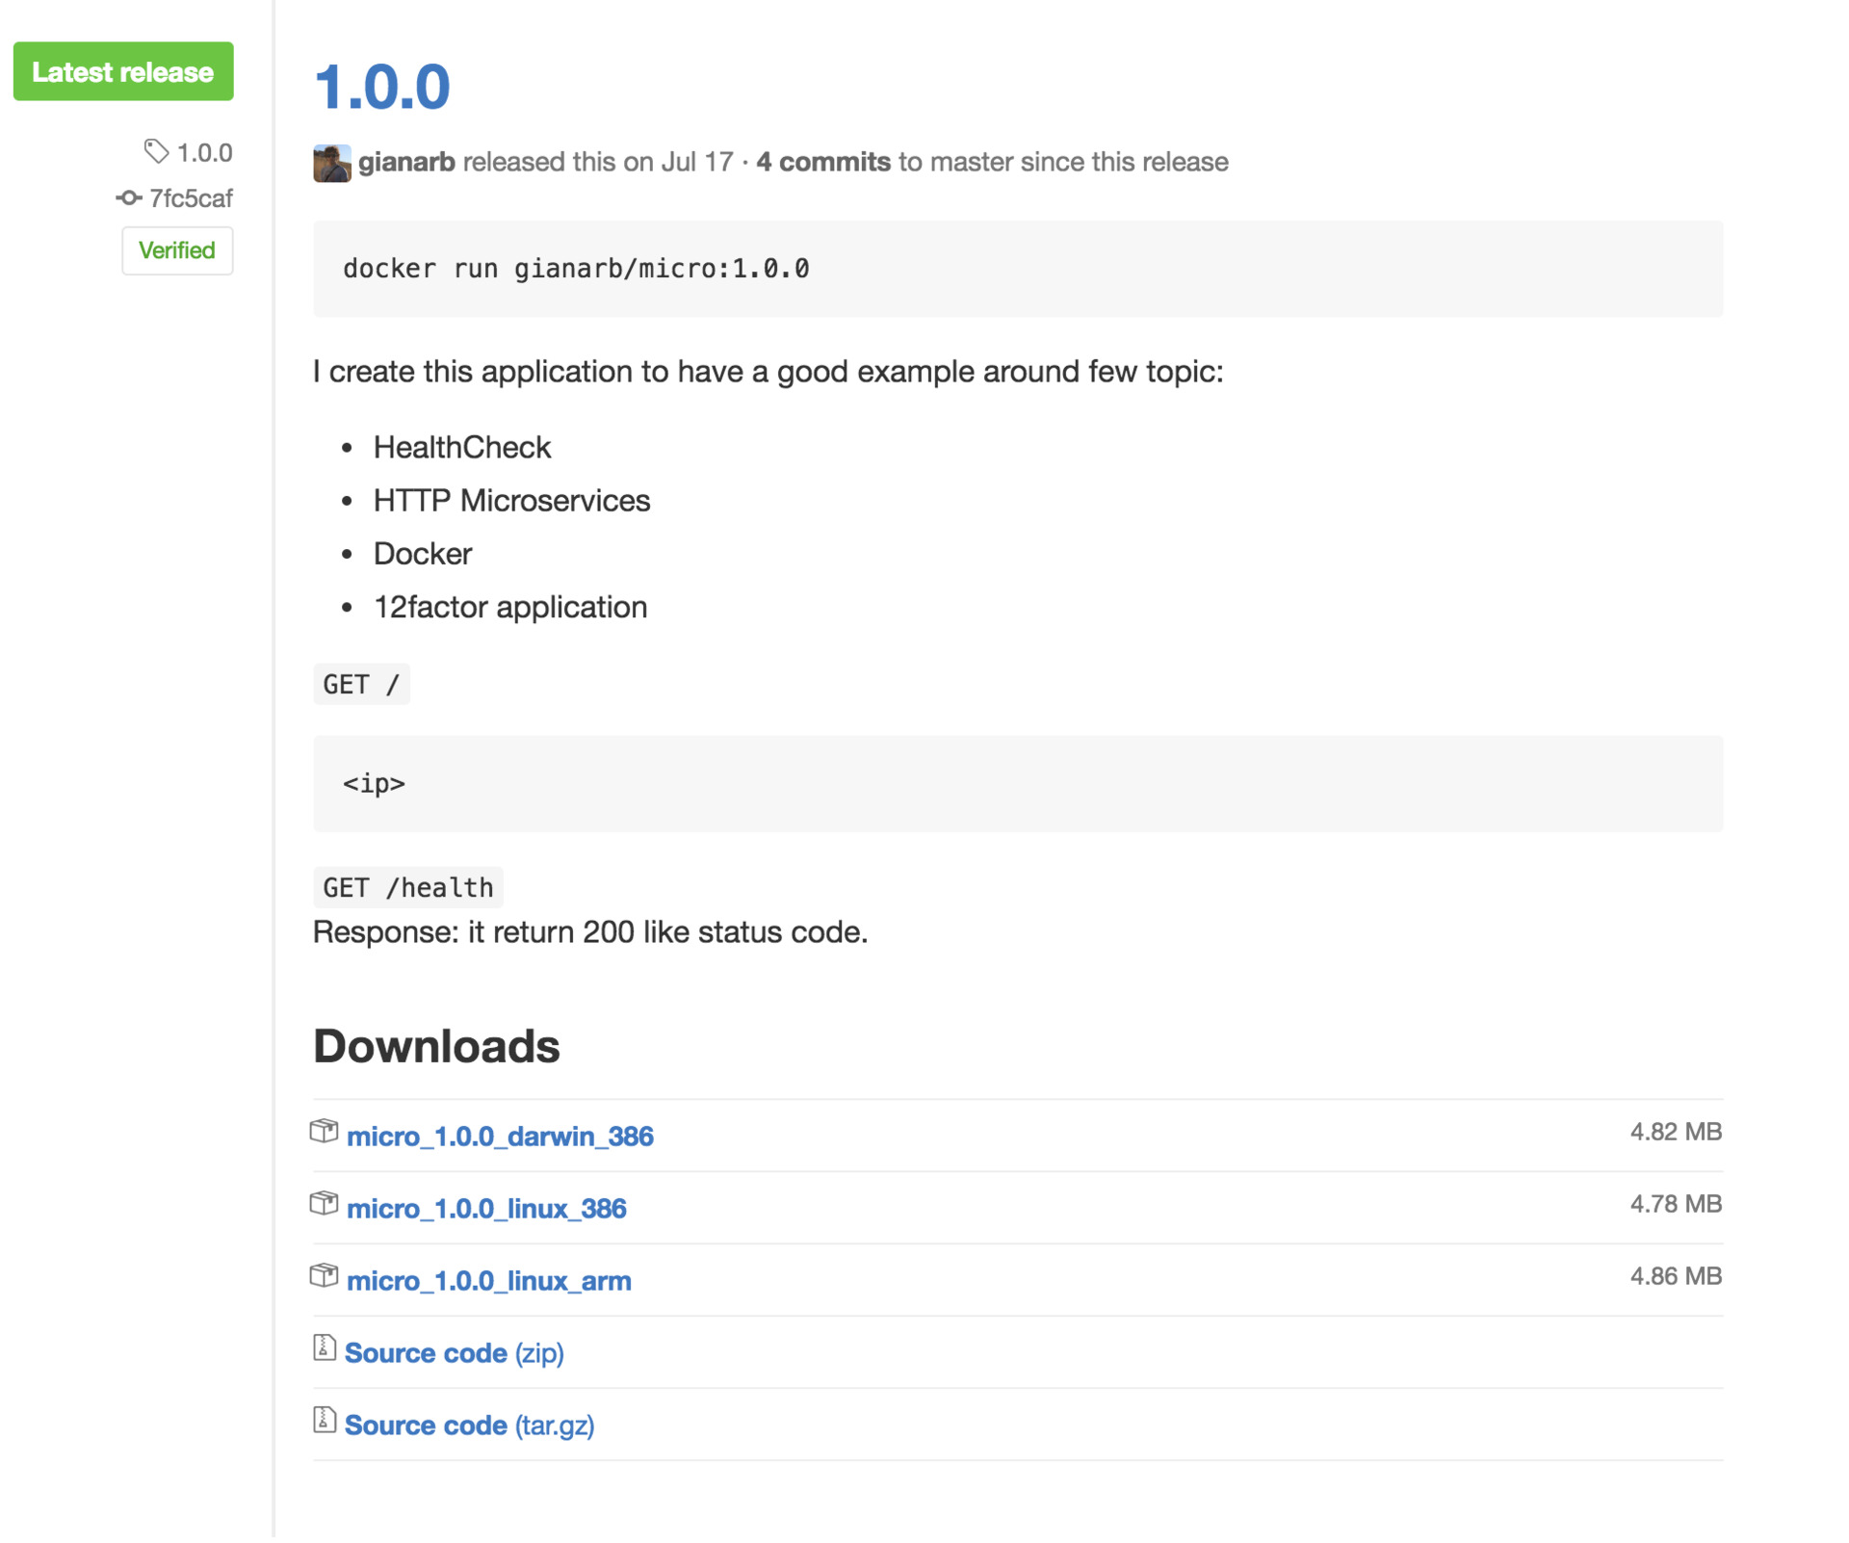This screenshot has height=1543, width=1849.
Task: Click the green Latest release label
Action: (x=122, y=71)
